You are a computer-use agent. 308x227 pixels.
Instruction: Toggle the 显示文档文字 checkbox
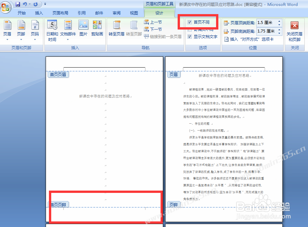pos(189,36)
